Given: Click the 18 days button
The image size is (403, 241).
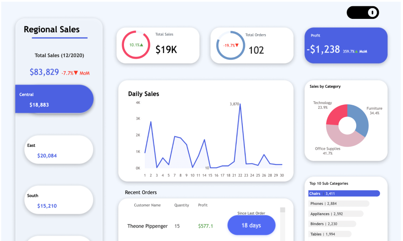Looking at the screenshot, I should [x=251, y=225].
